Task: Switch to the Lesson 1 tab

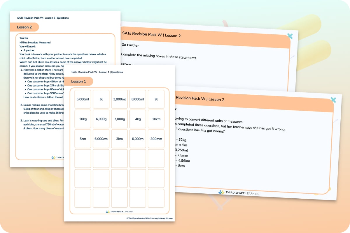Action: click(x=79, y=81)
